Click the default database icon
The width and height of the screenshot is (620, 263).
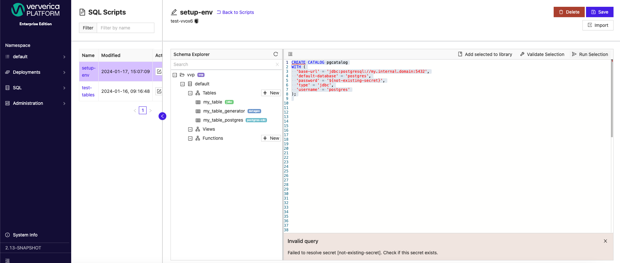click(x=190, y=84)
